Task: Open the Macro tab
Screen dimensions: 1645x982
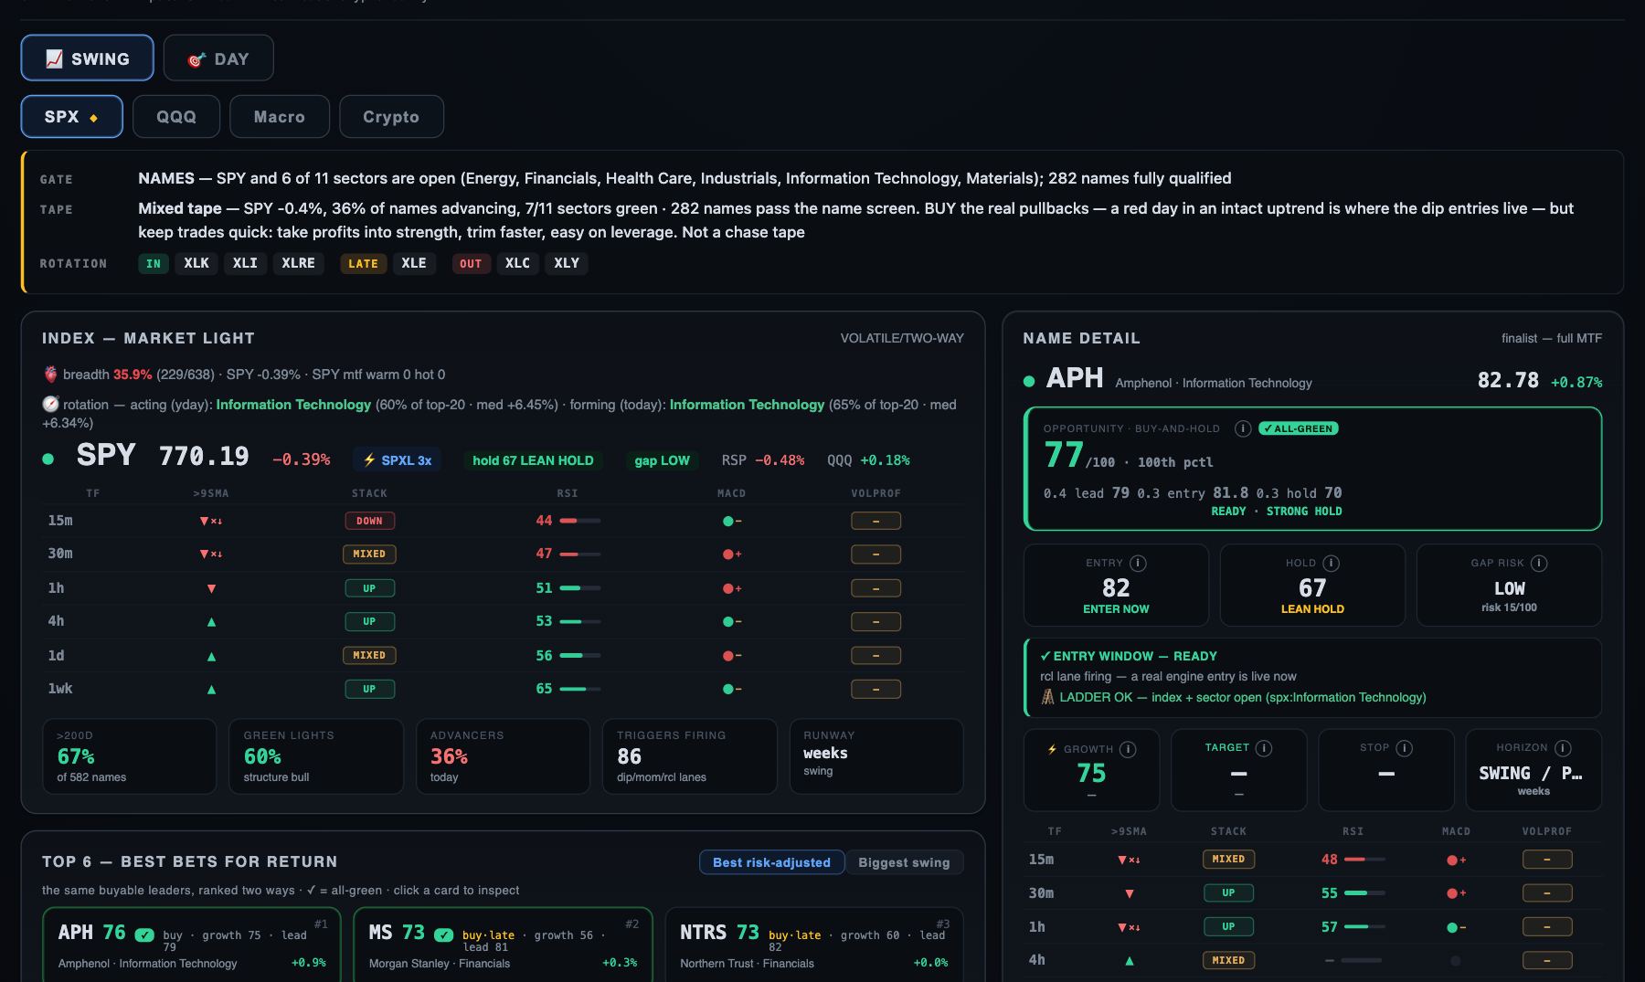Action: [280, 116]
